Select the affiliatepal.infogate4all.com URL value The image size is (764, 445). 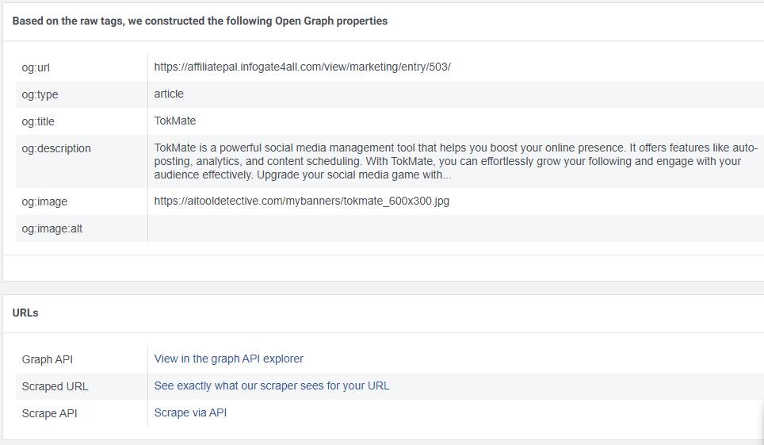(302, 67)
